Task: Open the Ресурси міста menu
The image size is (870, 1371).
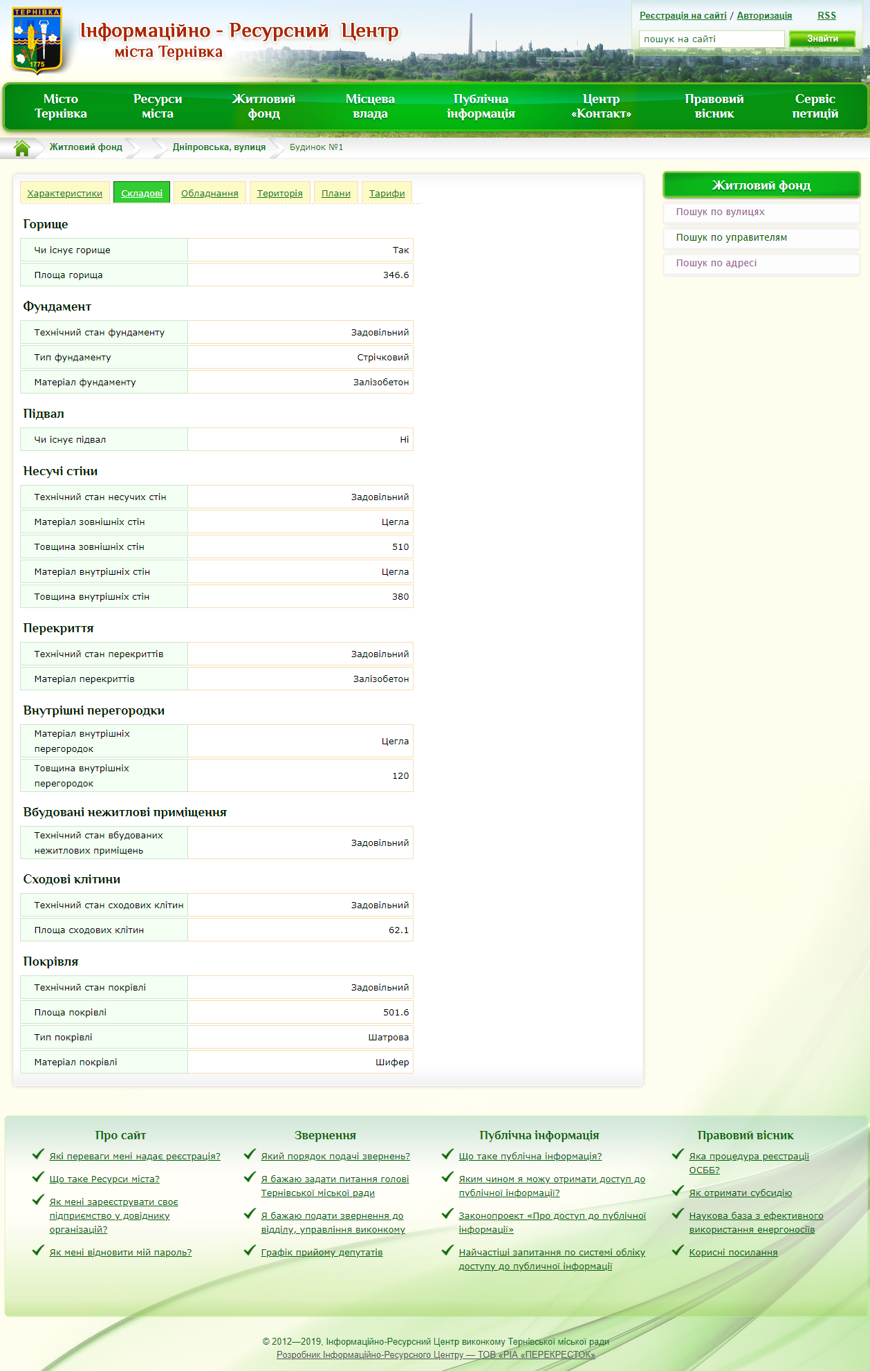Action: 158,106
